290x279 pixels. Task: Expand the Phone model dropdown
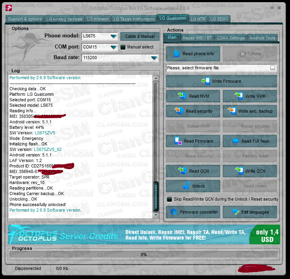pyautogui.click(x=113, y=36)
